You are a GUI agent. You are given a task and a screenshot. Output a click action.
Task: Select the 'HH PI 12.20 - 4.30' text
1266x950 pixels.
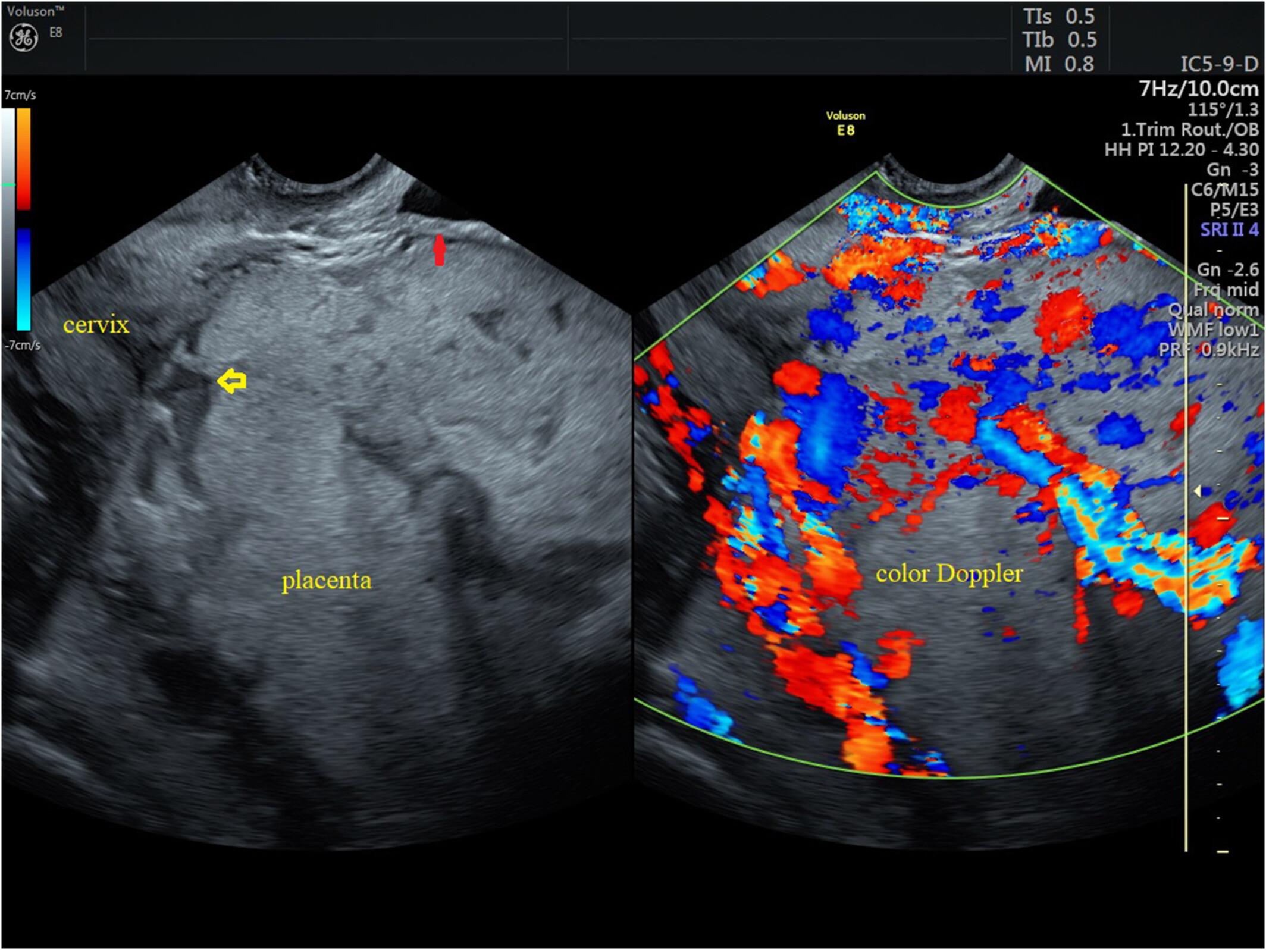coord(1182,149)
